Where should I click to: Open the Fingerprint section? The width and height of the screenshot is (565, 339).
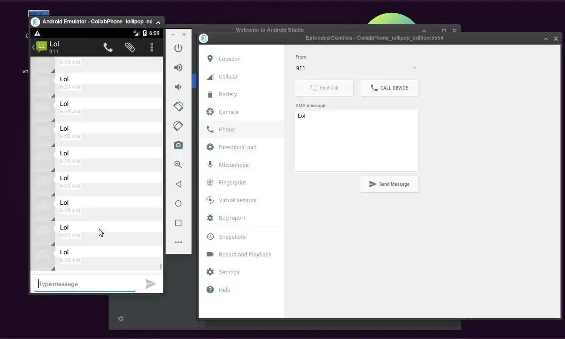tap(241, 182)
